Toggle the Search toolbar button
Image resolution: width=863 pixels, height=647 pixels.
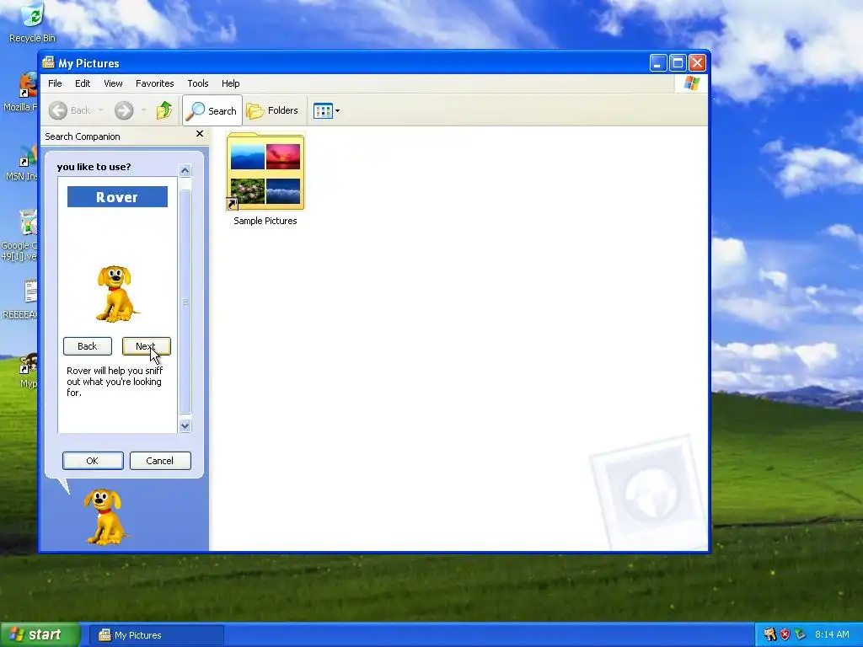tap(212, 110)
